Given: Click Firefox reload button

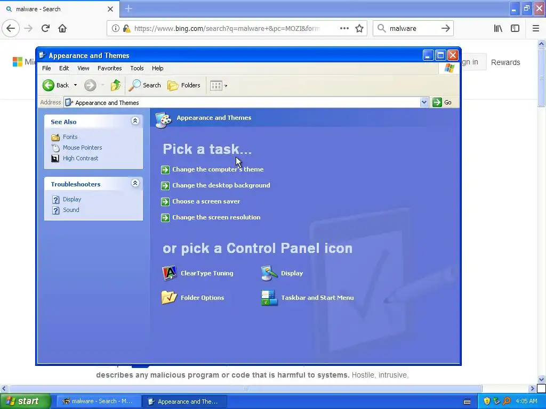Looking at the screenshot, I should coord(45,29).
